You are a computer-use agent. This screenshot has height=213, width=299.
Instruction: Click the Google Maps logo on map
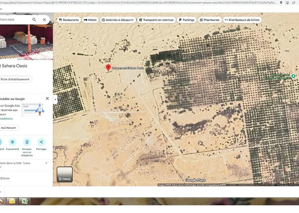[x=195, y=180]
